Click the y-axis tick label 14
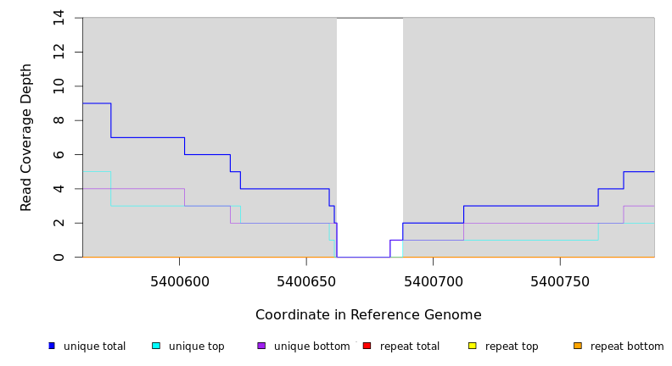Image resolution: width=672 pixels, height=366 pixels. point(59,18)
